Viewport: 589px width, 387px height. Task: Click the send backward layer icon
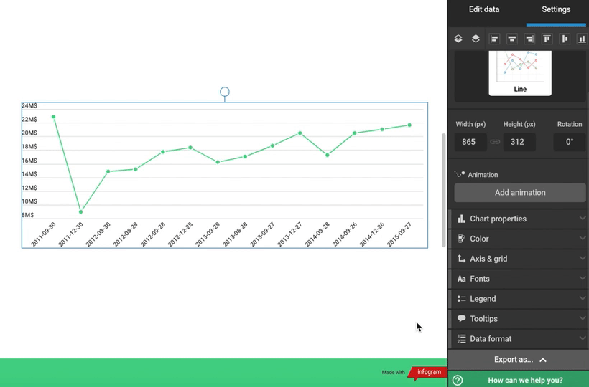[476, 39]
